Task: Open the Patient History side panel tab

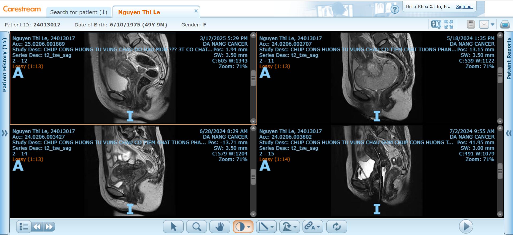Action: pos(5,65)
